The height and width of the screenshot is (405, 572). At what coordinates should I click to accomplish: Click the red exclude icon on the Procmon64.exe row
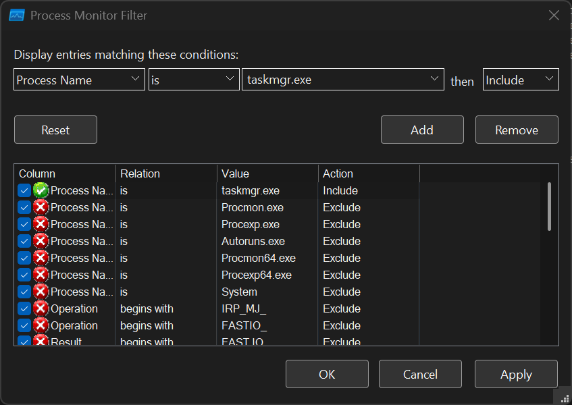pyautogui.click(x=41, y=258)
